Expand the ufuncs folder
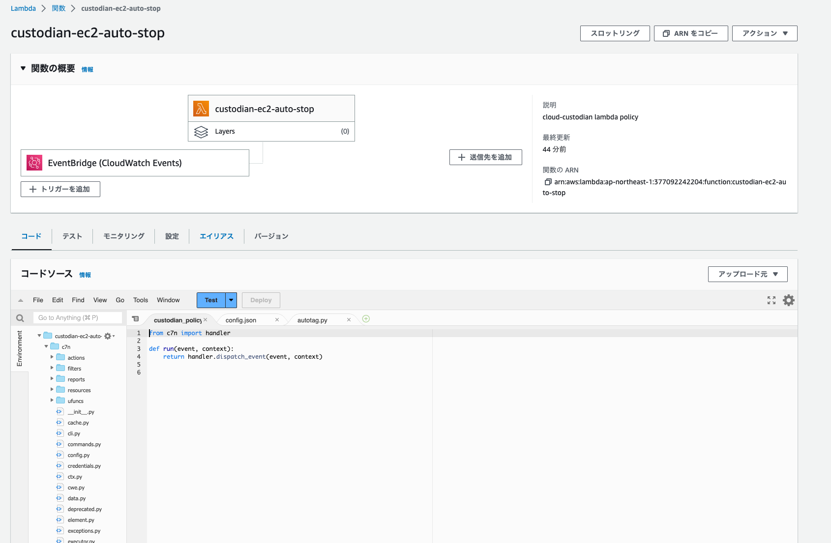This screenshot has width=831, height=543. coord(52,400)
